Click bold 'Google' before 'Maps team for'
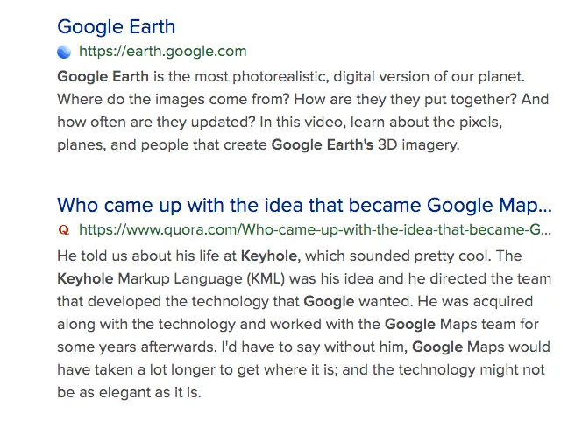Viewport: 582px width, 442px height. pyautogui.click(x=410, y=324)
